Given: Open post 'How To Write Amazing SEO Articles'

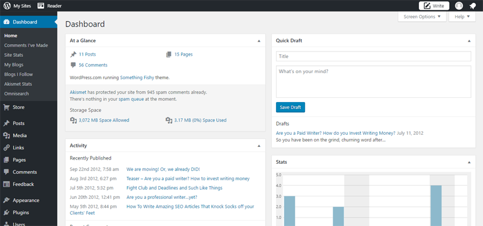Looking at the screenshot, I should [x=190, y=207].
